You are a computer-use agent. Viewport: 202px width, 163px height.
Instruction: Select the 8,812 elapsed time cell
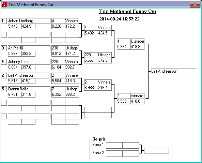[x=58, y=54]
